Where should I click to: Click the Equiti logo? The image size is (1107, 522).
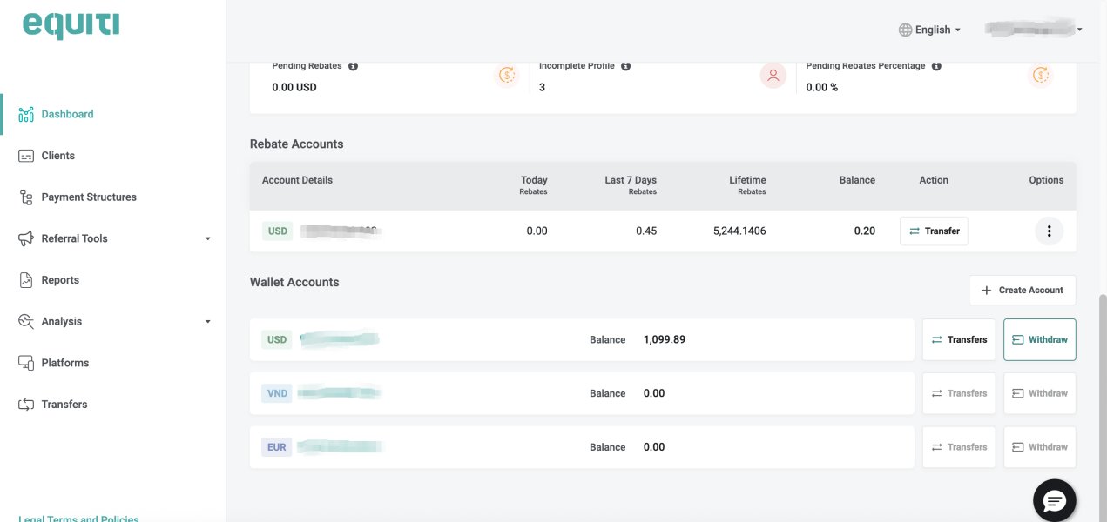point(71,24)
